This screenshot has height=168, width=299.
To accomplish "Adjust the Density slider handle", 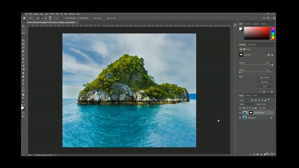I will point(272,65).
